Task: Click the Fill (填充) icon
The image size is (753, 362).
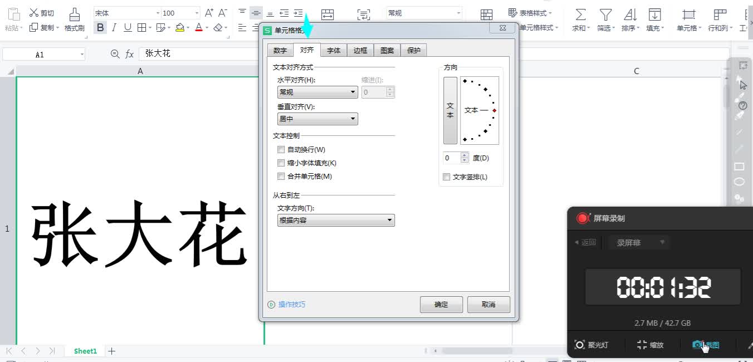Action: point(655,14)
